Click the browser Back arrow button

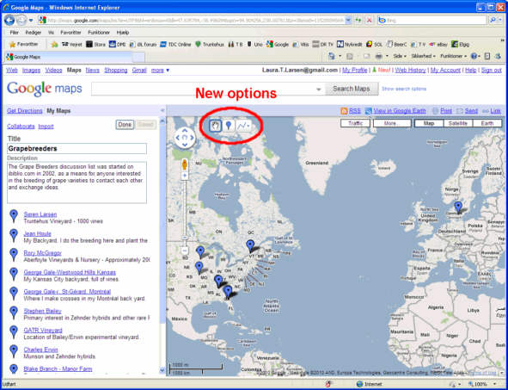9,20
